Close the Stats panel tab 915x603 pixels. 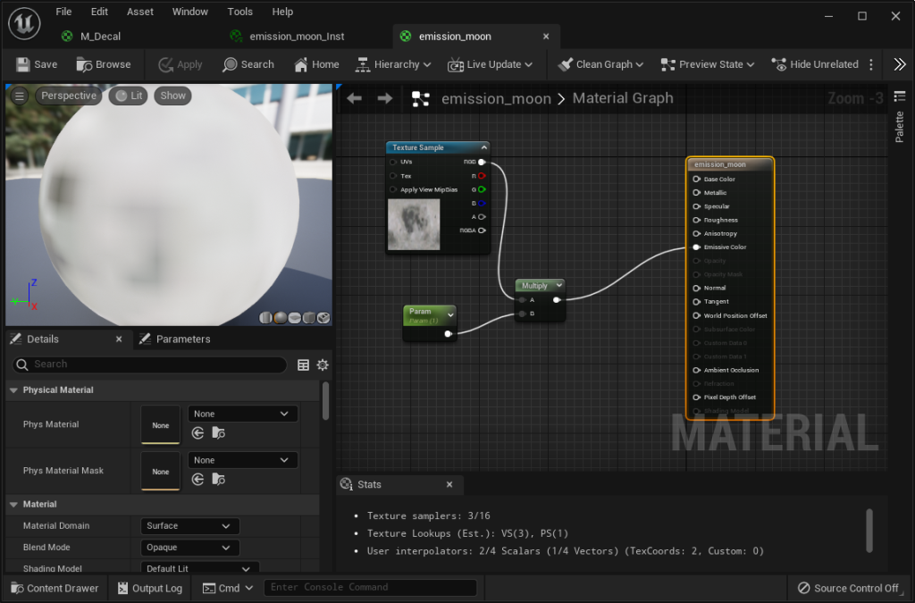point(449,484)
